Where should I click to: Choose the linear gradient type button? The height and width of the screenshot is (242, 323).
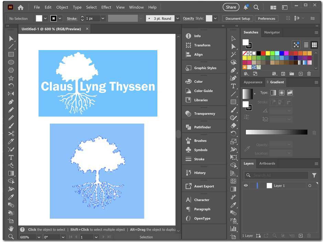[x=273, y=93]
